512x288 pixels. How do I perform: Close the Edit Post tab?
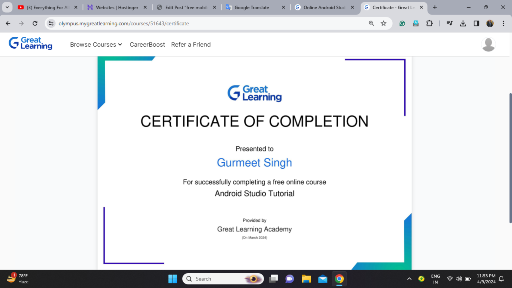coord(214,7)
